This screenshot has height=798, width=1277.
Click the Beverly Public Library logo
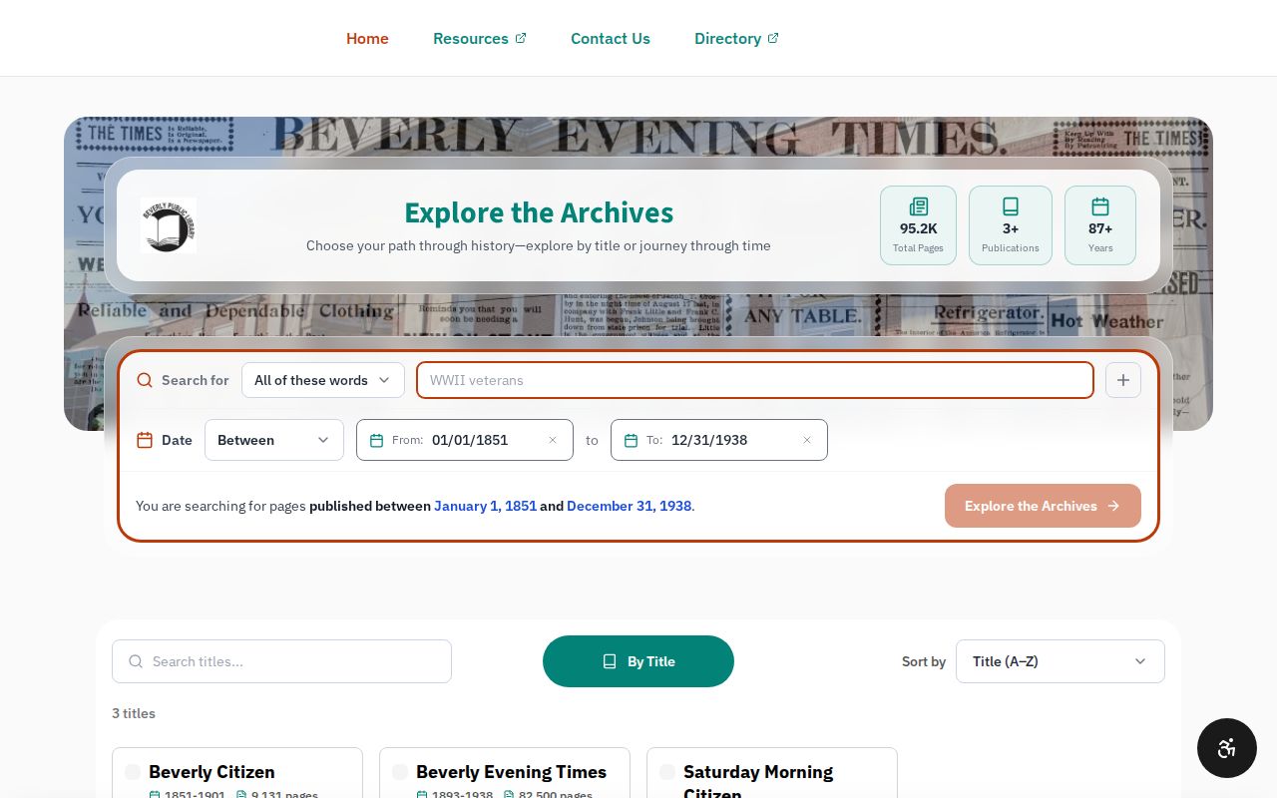168,225
